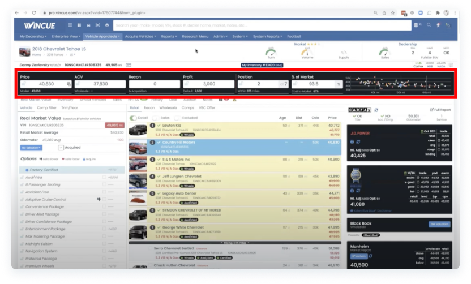Click the Price field lock icon
The width and height of the screenshot is (471, 284).
tap(23, 84)
